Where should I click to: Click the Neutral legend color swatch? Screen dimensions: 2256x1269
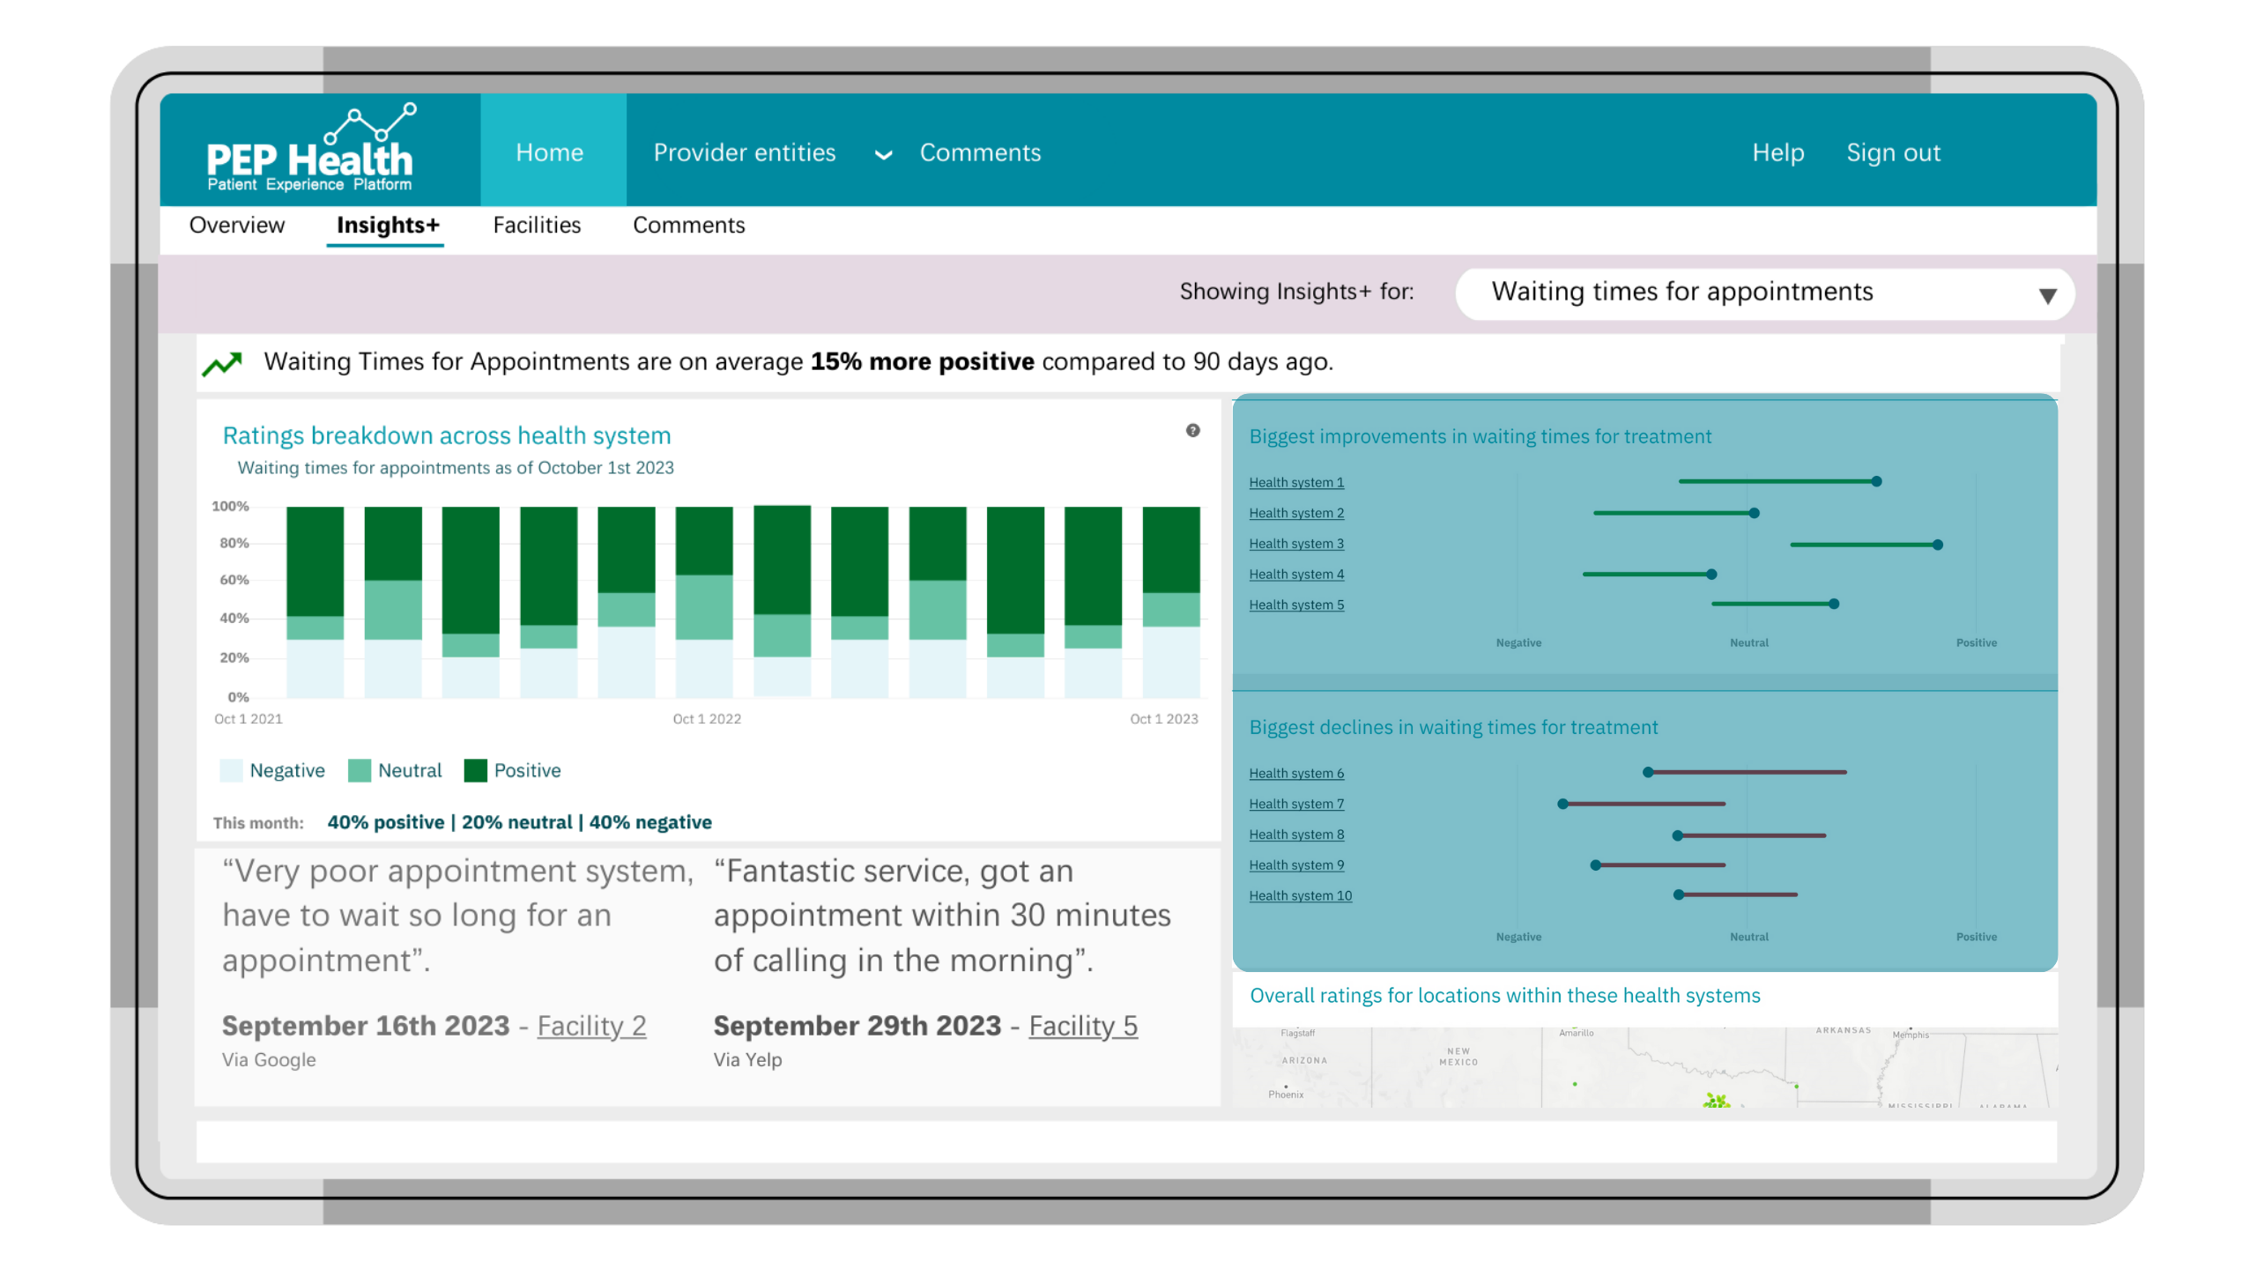pyautogui.click(x=359, y=770)
